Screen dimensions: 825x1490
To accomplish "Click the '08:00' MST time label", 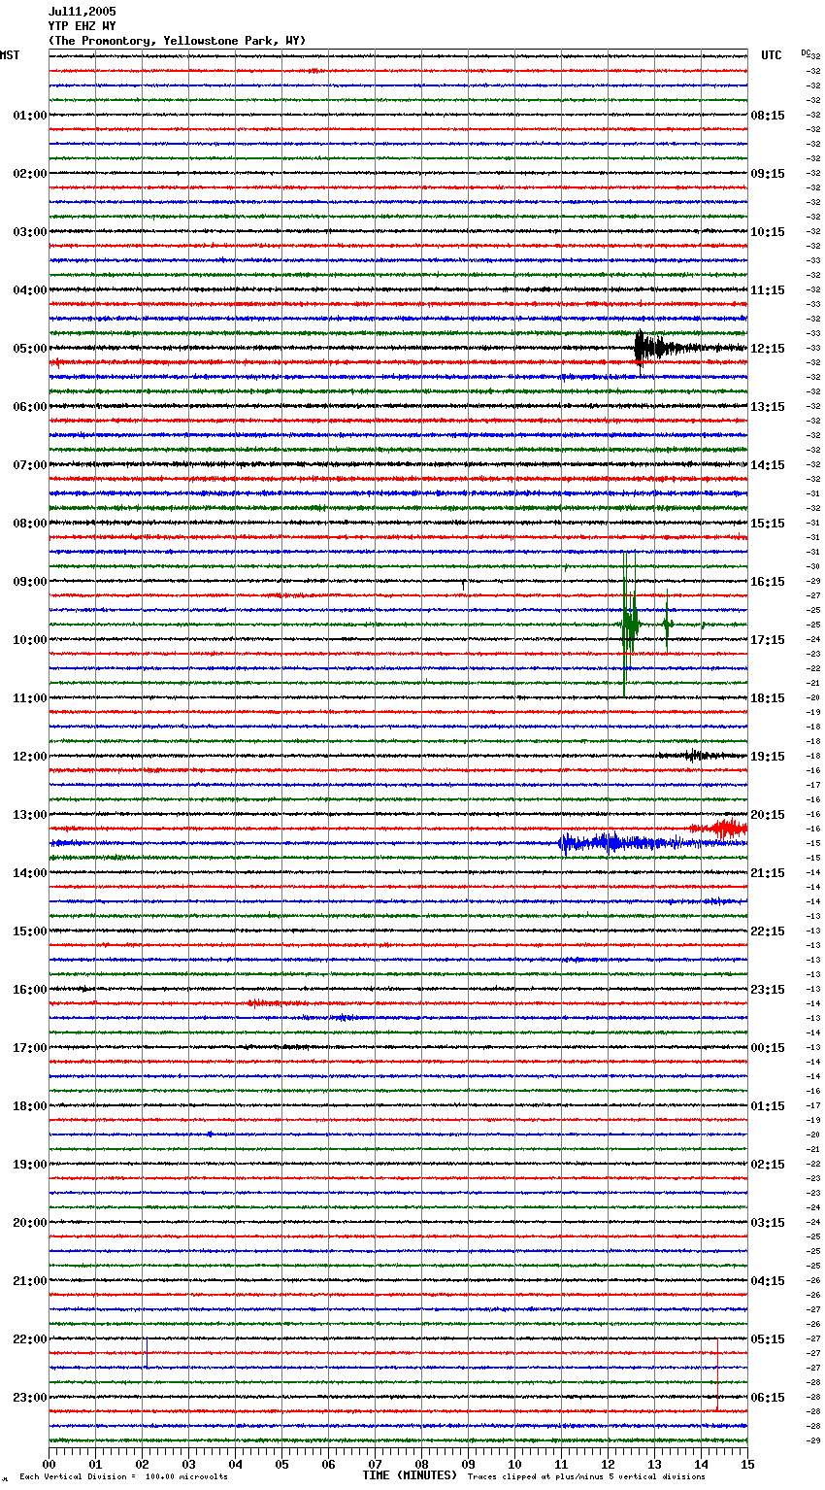I will 30,524.
